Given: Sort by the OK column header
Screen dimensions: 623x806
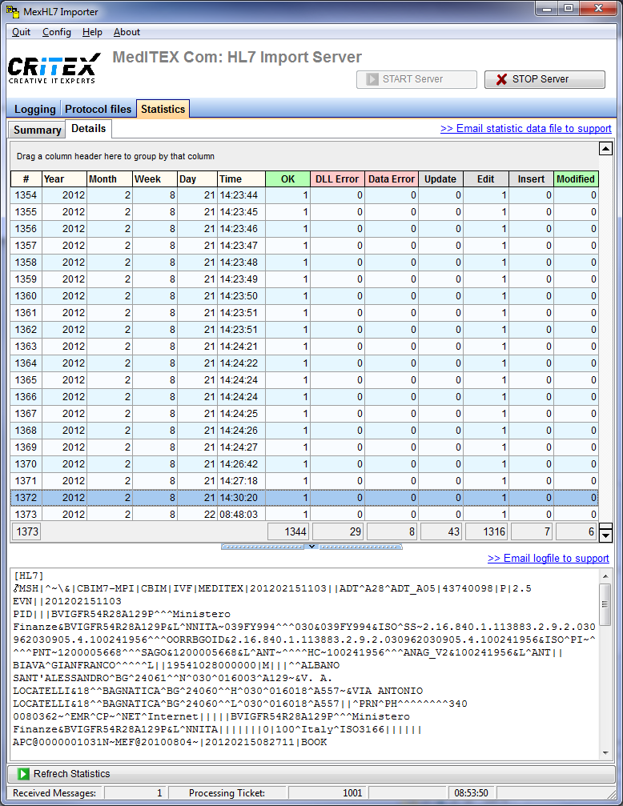Looking at the screenshot, I should [288, 178].
